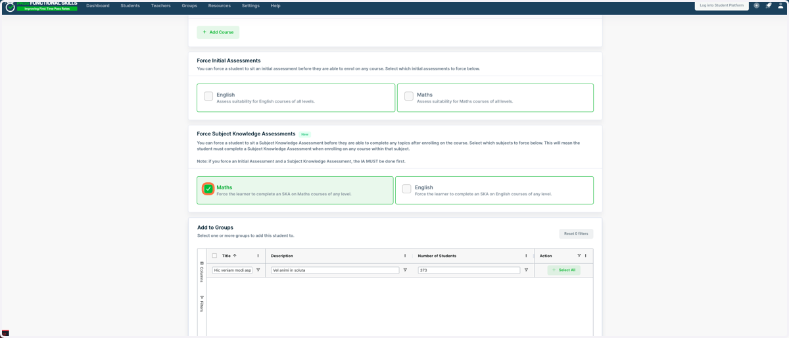789x338 pixels.
Task: Open the Filters side panel tab
Action: click(x=202, y=304)
